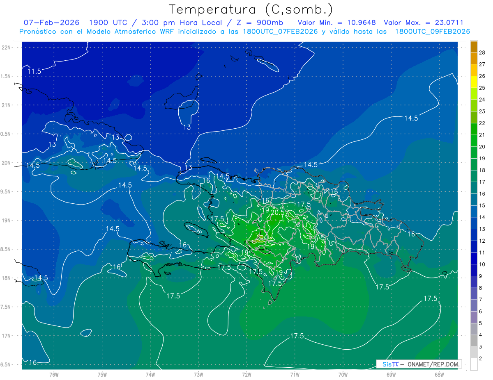Image resolution: width=493 pixels, height=380 pixels.
Task: Click the '76W' longitude axis label
Action: point(54,374)
